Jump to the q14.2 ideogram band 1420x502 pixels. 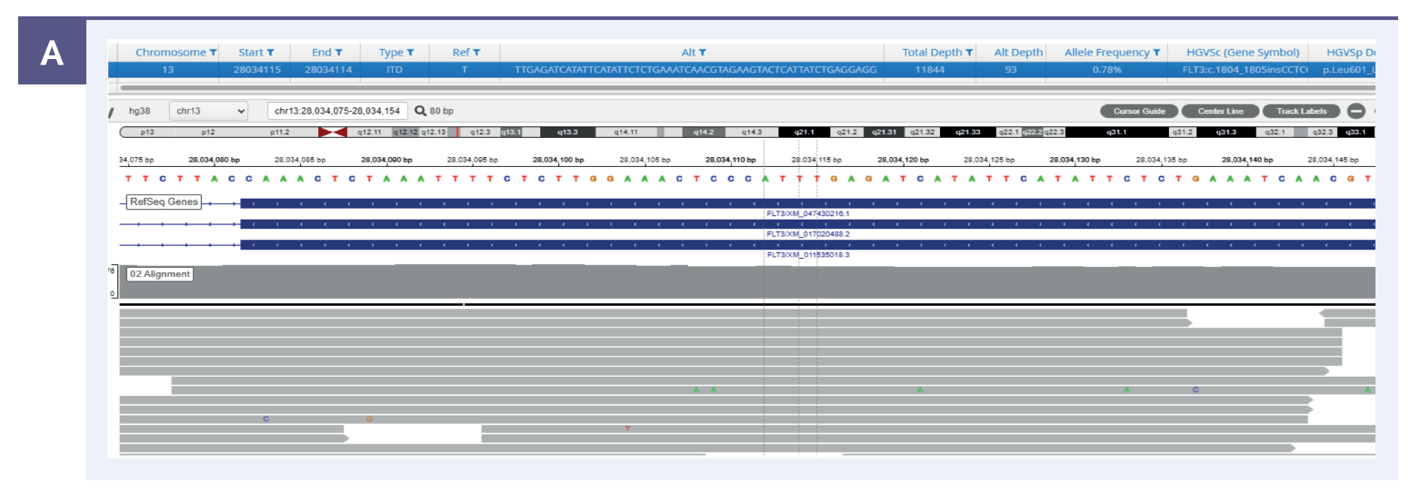point(704,133)
